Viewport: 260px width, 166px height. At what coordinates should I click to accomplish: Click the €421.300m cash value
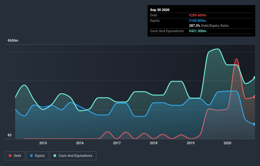pyautogui.click(x=198, y=31)
